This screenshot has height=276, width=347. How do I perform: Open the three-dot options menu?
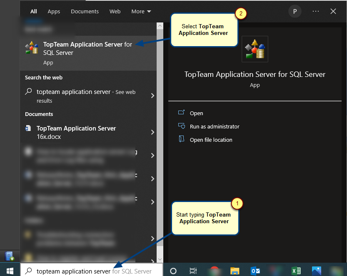(x=316, y=11)
